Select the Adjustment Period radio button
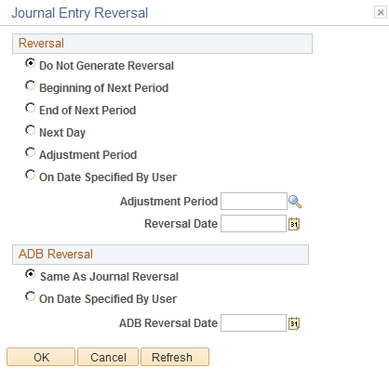This screenshot has width=389, height=381. coord(30,152)
